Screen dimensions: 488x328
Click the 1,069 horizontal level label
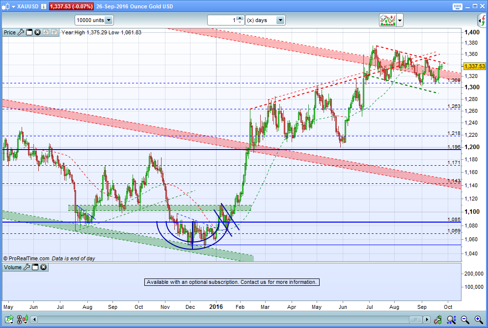pyautogui.click(x=454, y=230)
